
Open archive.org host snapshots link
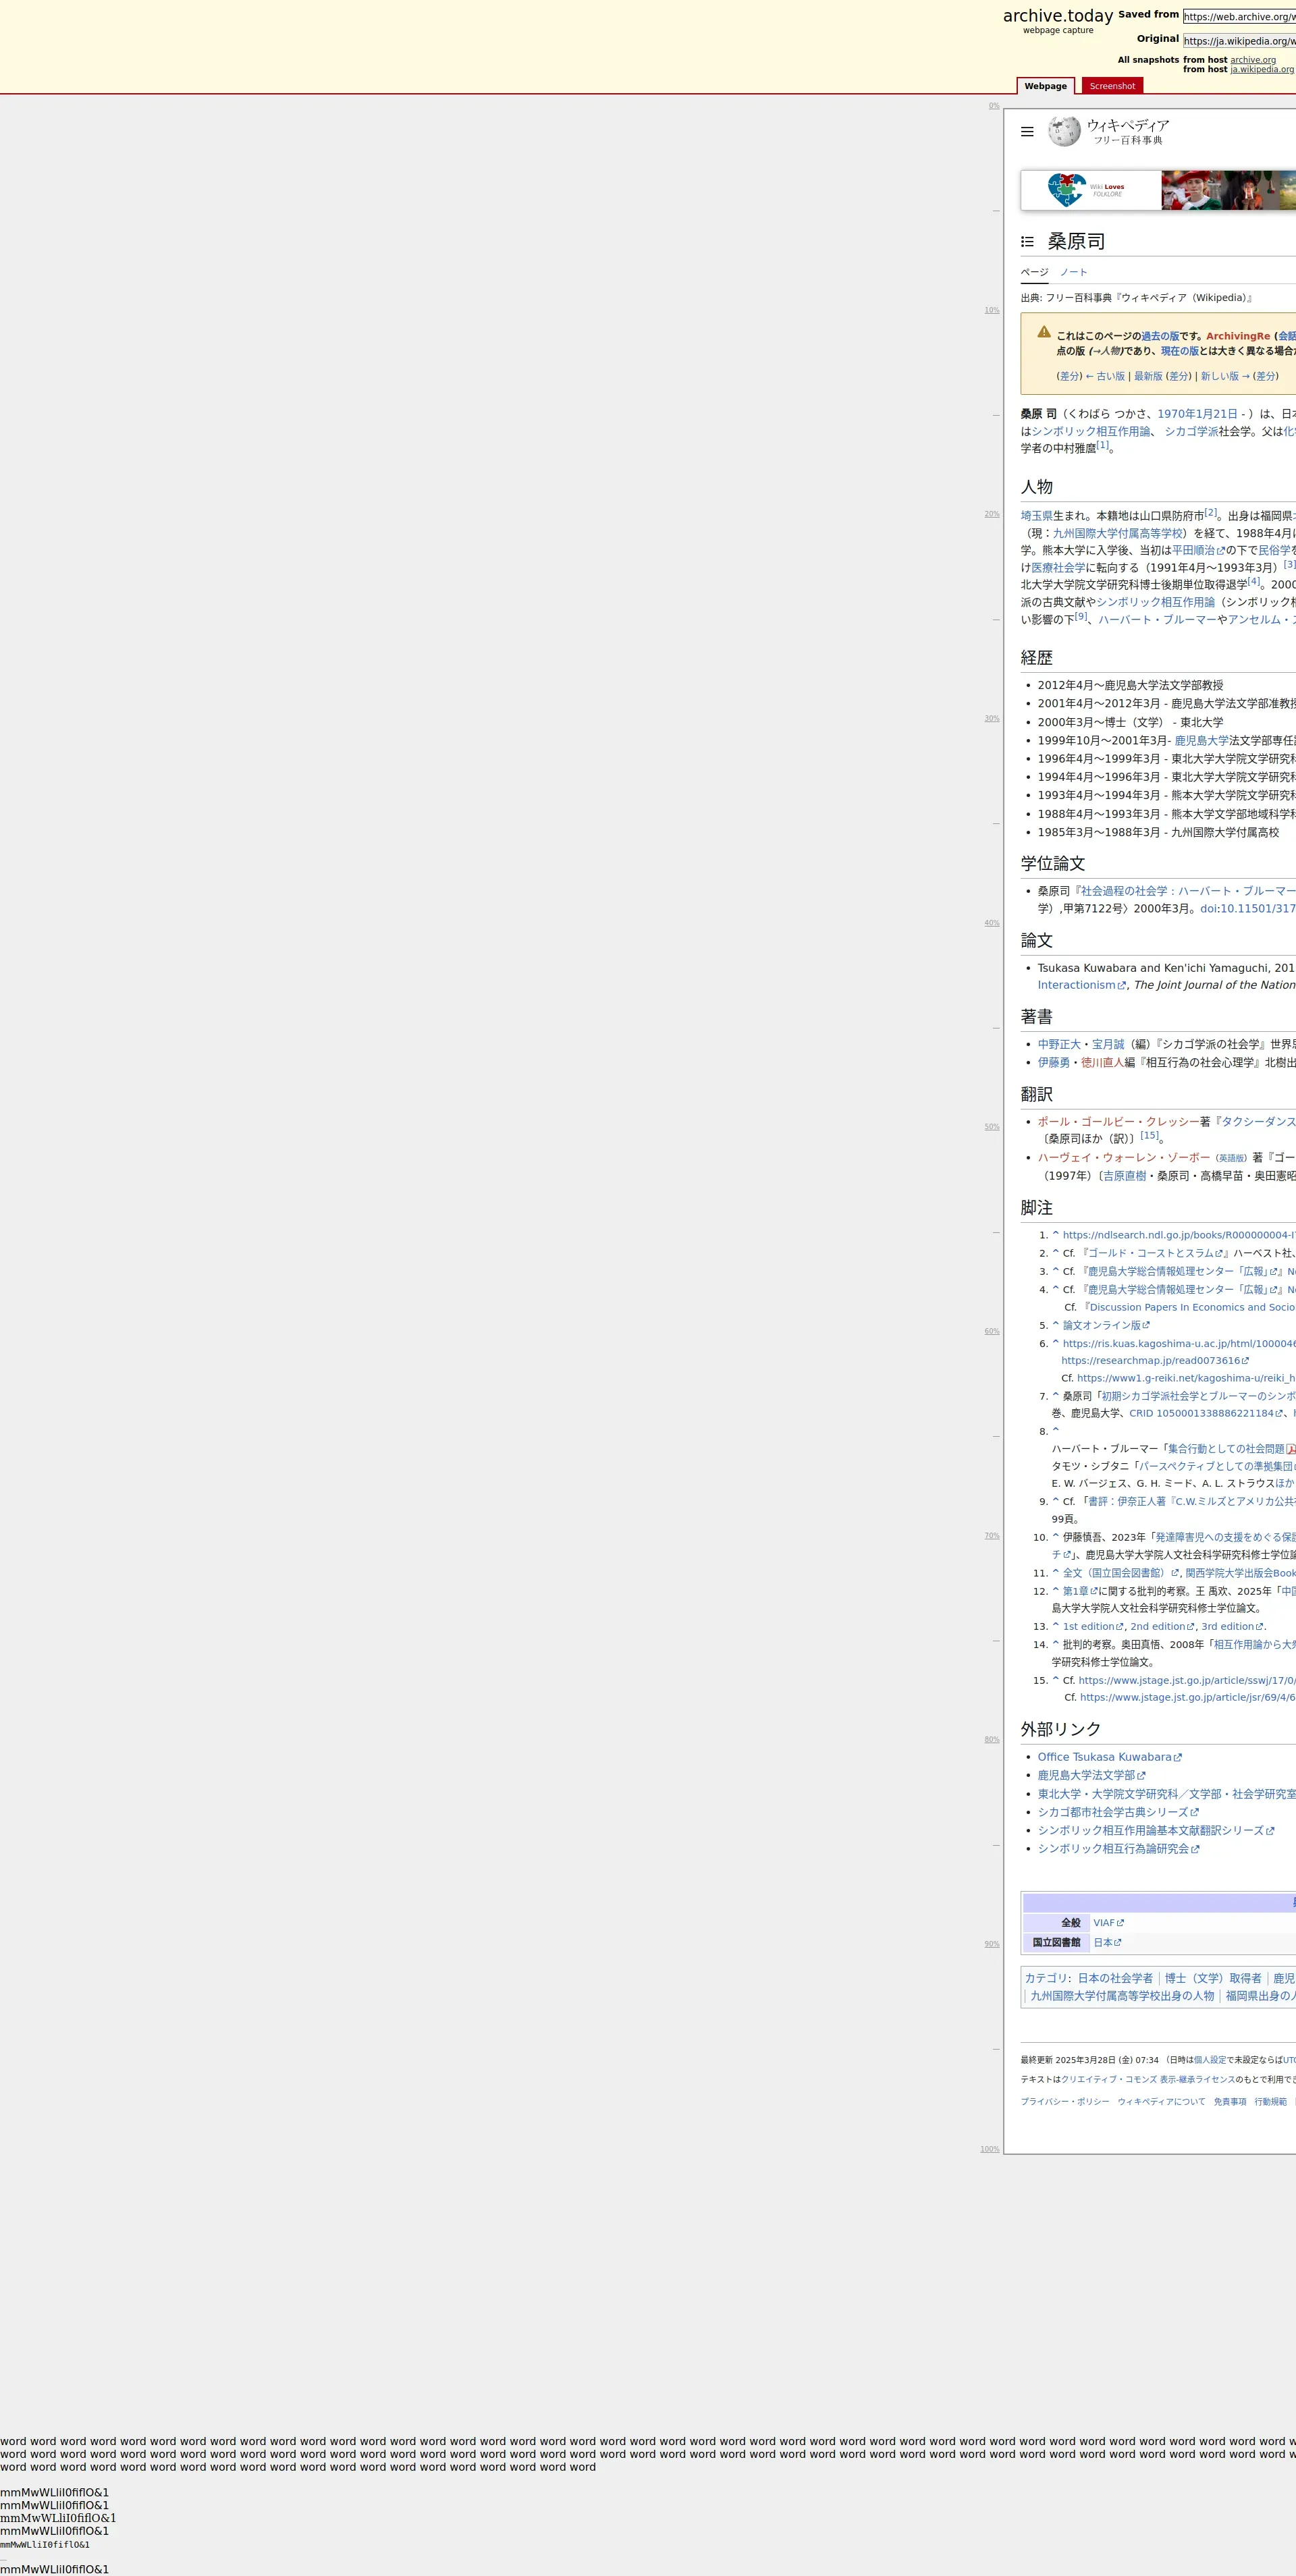1252,60
